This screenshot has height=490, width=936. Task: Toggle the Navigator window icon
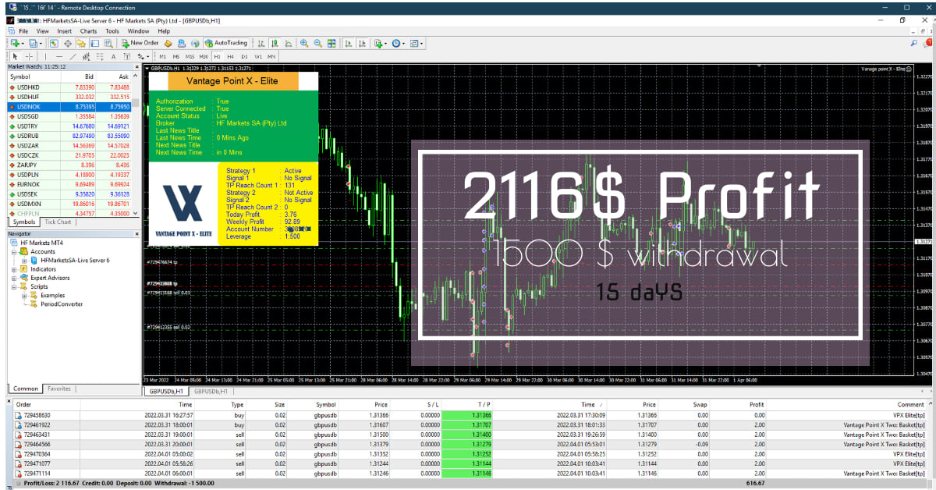pos(81,43)
